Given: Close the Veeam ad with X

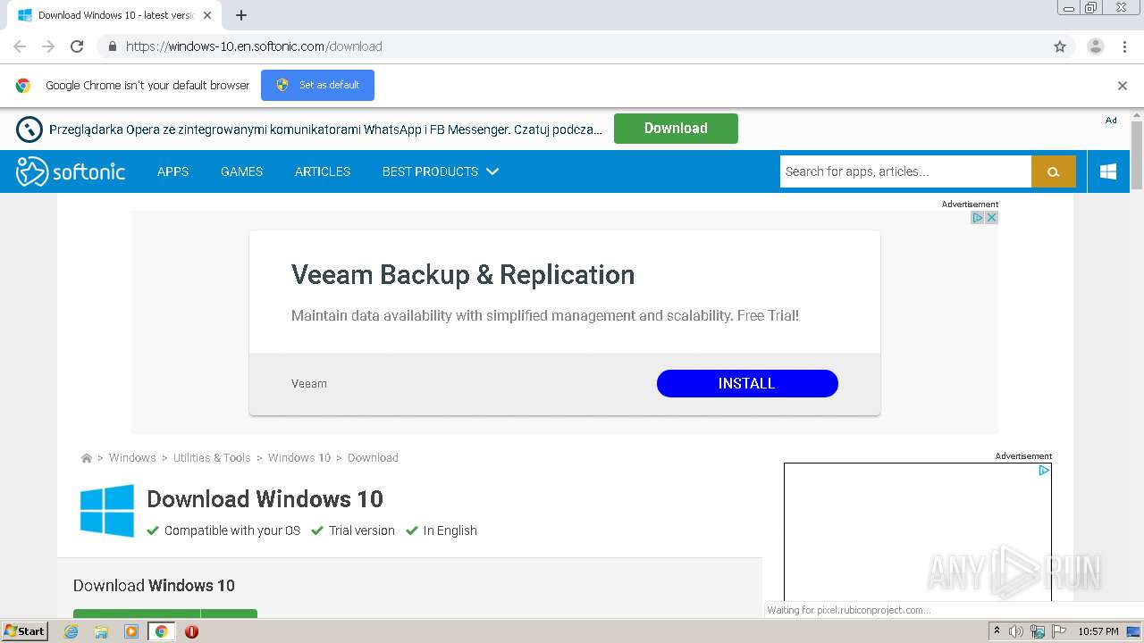Looking at the screenshot, I should (991, 218).
